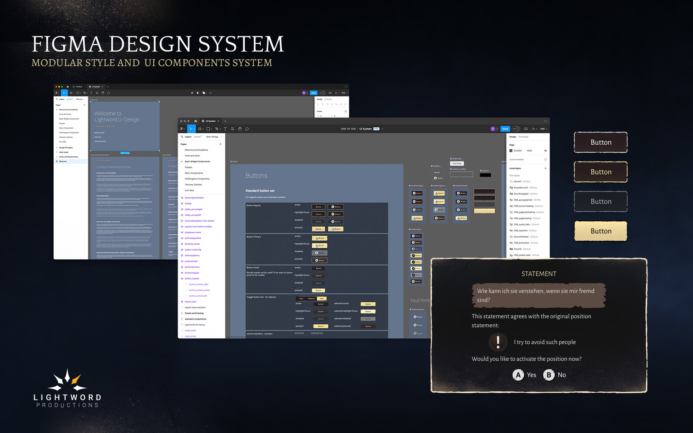Open boolean operations icon in back window toolbar

(204, 93)
